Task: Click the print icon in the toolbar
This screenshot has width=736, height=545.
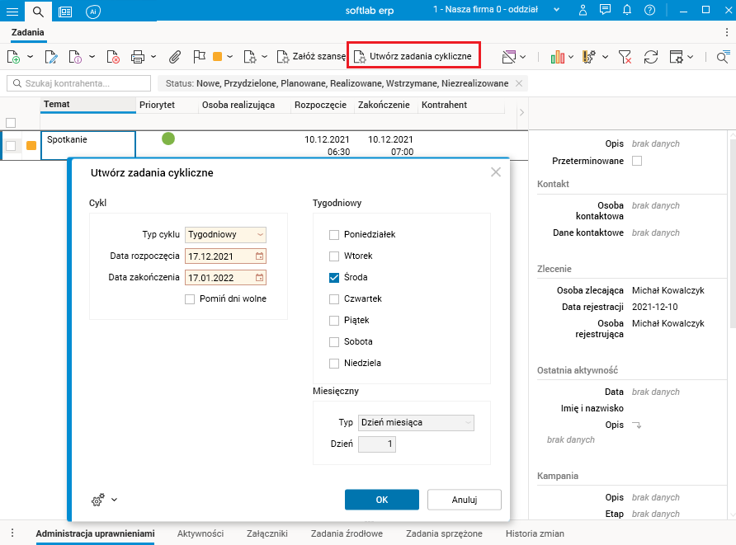Action: [138, 57]
